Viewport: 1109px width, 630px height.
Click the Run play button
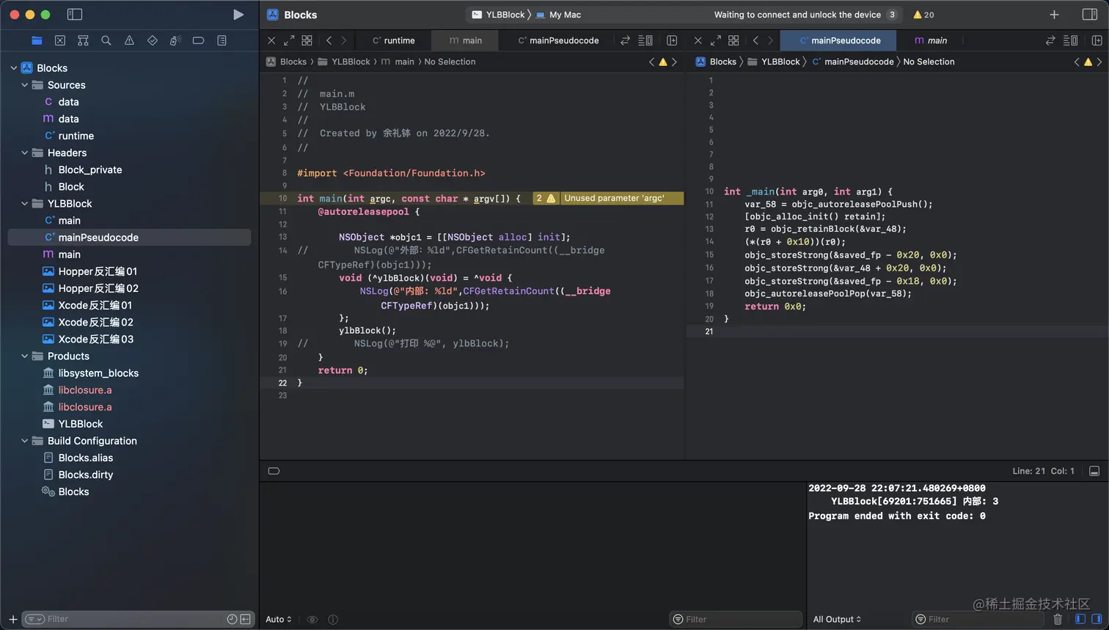pyautogui.click(x=238, y=15)
